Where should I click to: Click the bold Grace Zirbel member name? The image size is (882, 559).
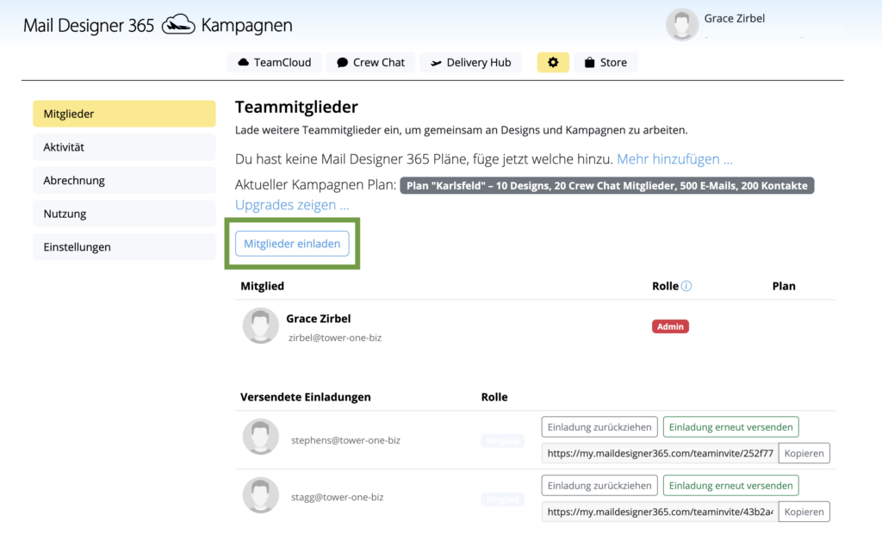tap(319, 319)
